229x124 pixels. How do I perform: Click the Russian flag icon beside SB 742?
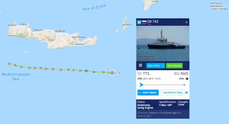(144, 22)
